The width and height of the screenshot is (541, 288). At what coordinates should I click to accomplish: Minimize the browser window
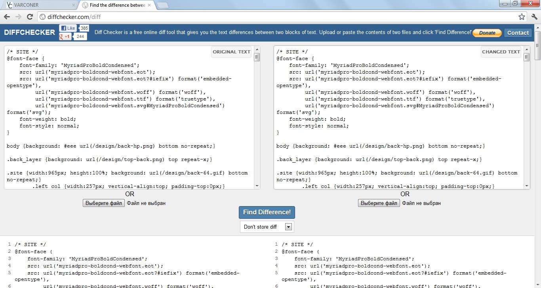click(505, 3)
